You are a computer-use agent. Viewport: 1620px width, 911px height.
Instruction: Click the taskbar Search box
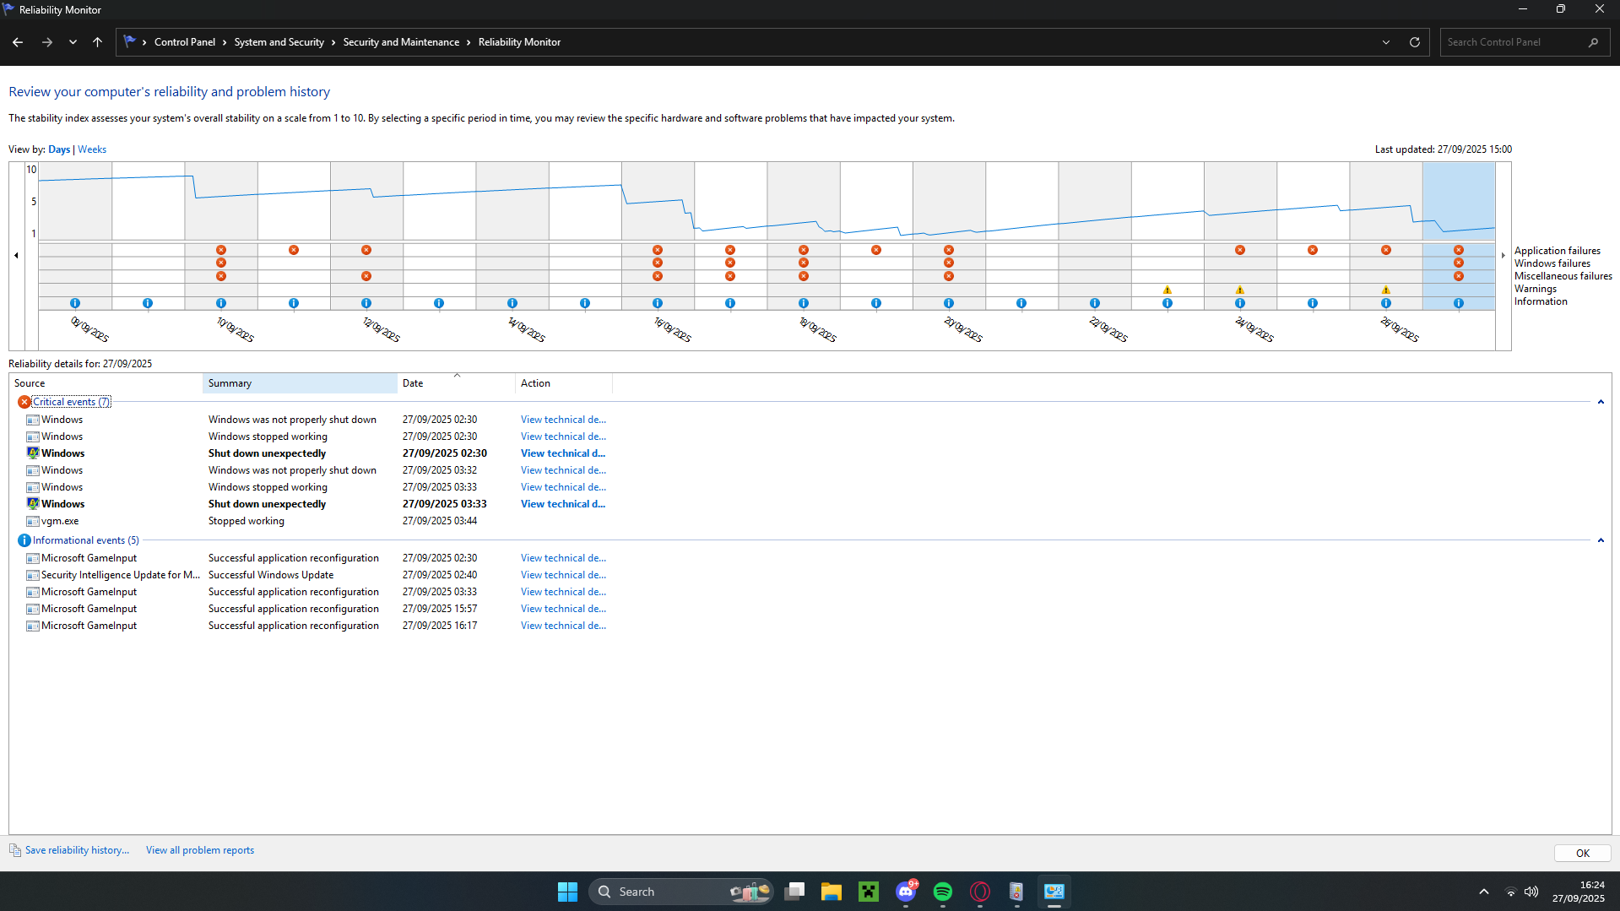(680, 892)
